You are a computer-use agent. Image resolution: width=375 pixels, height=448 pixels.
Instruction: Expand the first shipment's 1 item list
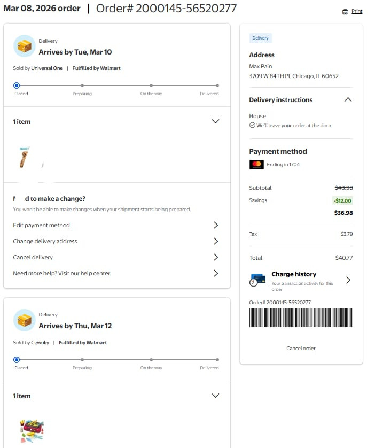click(215, 121)
